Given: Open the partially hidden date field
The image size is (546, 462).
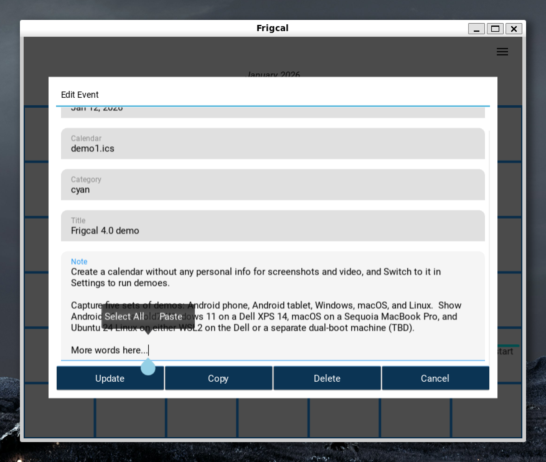Looking at the screenshot, I should [273, 112].
